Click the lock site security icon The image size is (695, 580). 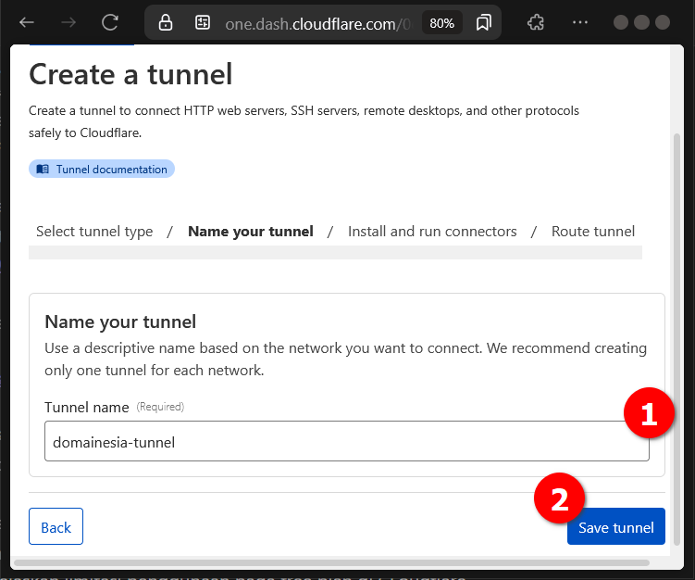[x=166, y=22]
